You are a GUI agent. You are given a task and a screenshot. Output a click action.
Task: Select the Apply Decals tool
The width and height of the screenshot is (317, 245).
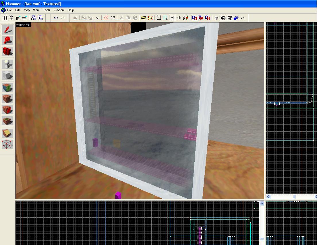point(7,110)
